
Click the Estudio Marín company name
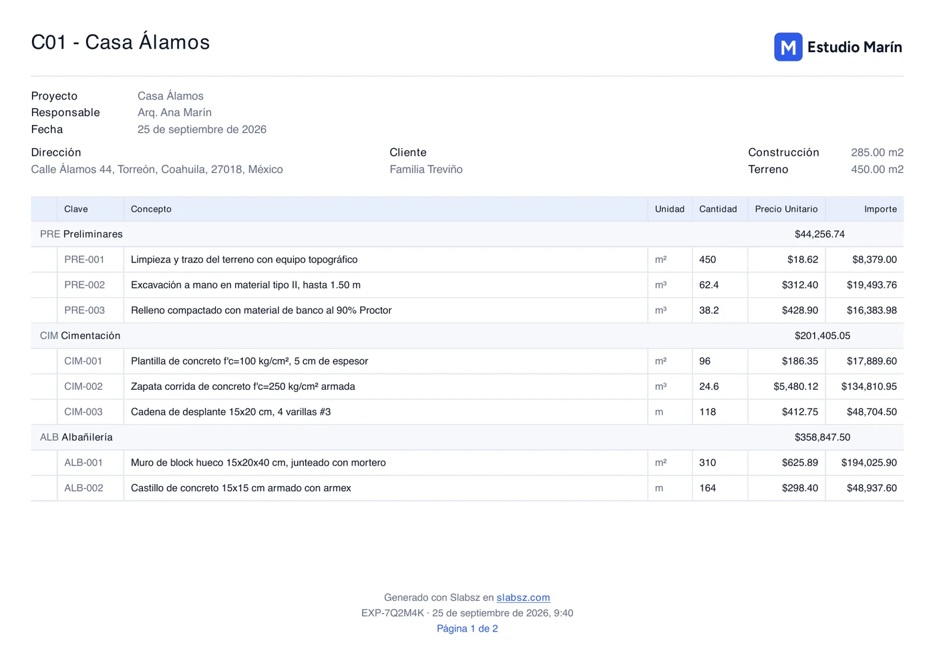tap(854, 47)
